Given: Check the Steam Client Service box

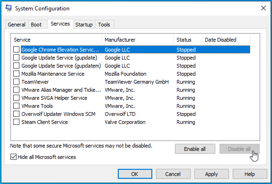Looking at the screenshot, I should tap(16, 122).
